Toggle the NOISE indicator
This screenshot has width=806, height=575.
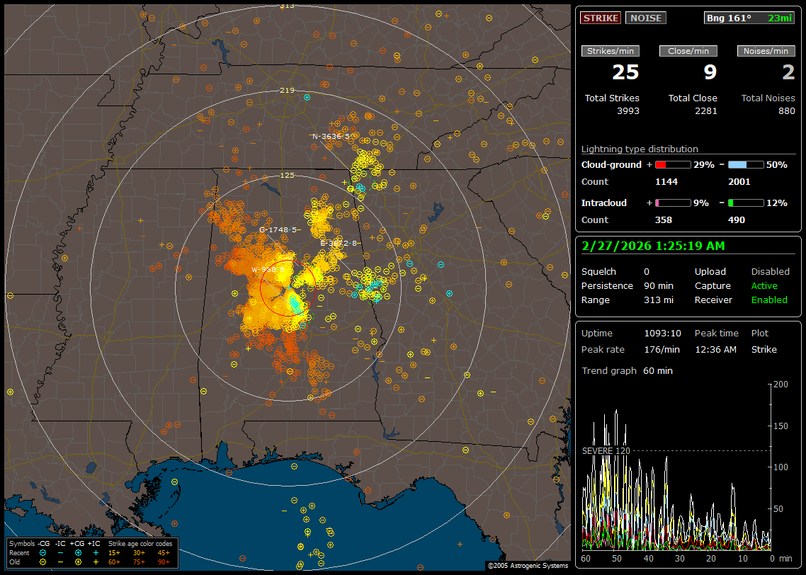click(x=645, y=18)
